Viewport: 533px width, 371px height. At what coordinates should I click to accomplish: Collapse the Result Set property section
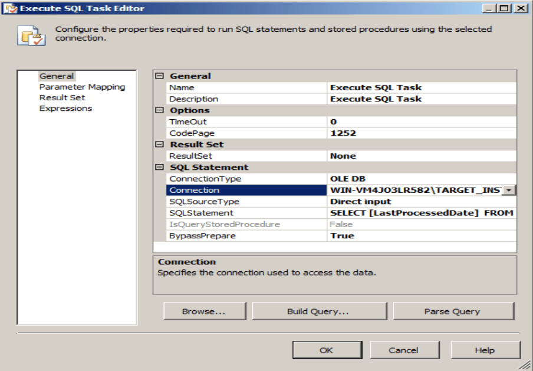point(159,145)
